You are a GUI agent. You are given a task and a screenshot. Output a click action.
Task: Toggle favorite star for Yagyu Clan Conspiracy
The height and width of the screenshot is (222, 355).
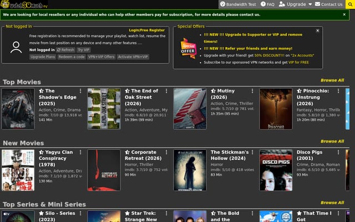click(41, 152)
